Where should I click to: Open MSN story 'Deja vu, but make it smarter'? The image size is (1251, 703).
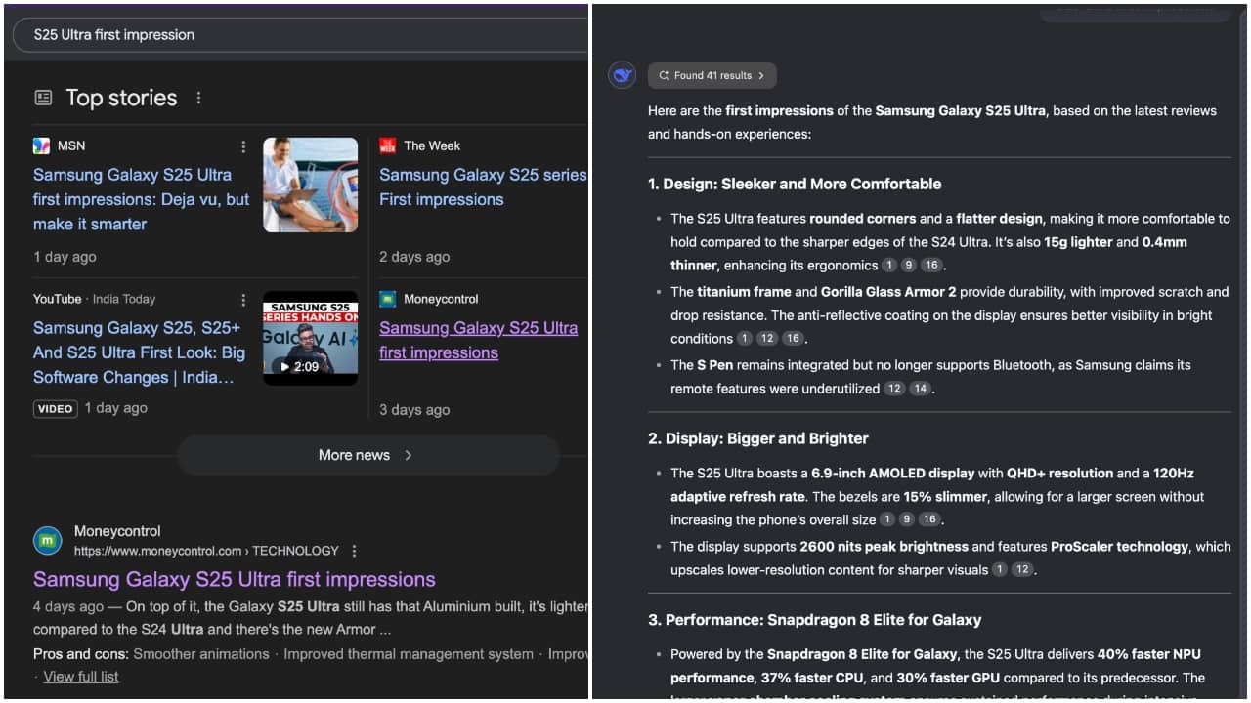pyautogui.click(x=142, y=199)
